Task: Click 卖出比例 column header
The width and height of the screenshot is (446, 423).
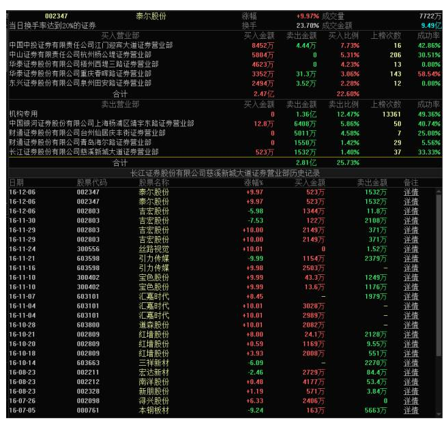Action: 344,104
